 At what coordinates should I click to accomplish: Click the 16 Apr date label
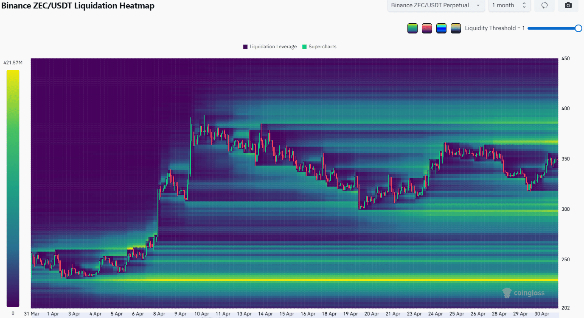tap(308, 314)
